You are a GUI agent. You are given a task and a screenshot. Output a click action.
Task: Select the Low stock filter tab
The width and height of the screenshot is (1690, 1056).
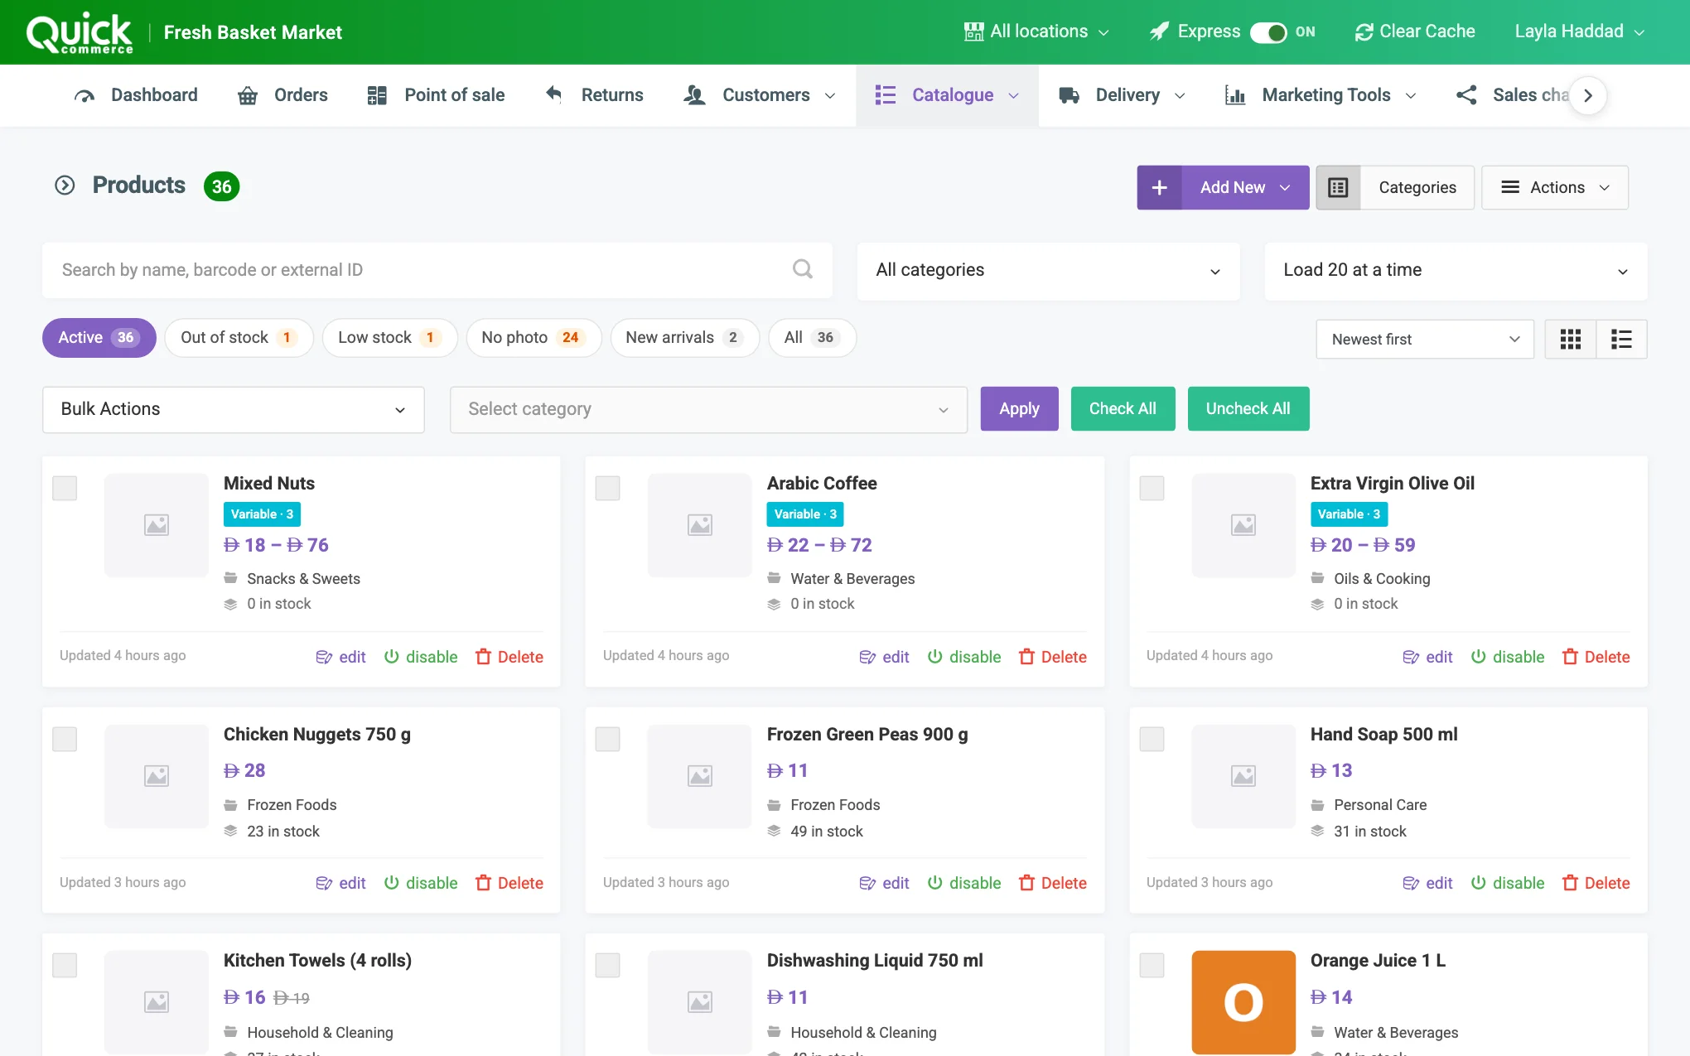389,338
